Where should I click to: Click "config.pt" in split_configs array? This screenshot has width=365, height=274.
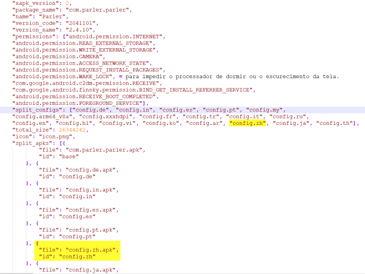click(220, 110)
